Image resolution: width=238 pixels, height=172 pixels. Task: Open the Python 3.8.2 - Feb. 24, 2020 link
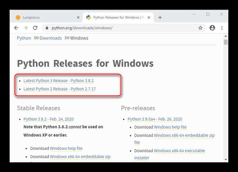[x=49, y=119]
